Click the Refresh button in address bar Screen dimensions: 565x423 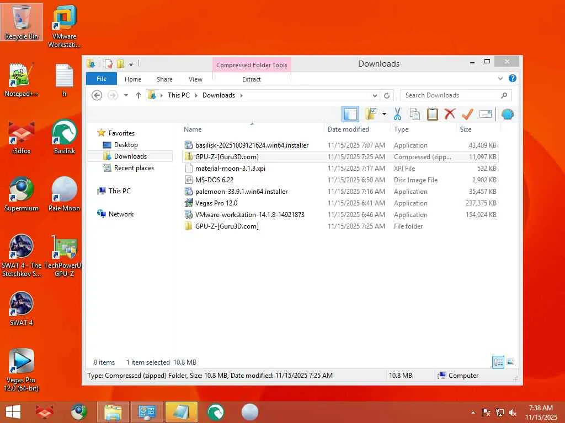387,96
